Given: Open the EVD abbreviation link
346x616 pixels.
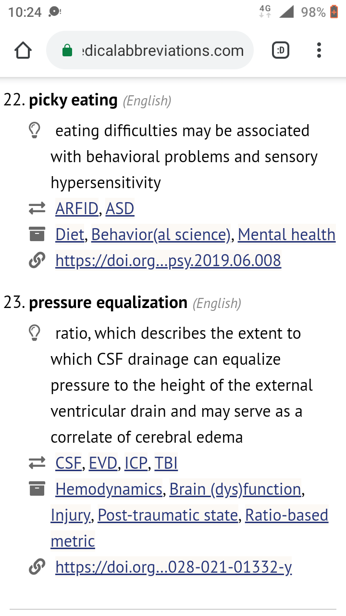Looking at the screenshot, I should click(x=103, y=463).
